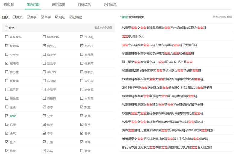Uncheck the 数字 filter checkbox

click(28, 17)
